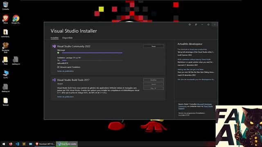This screenshot has width=262, height=147.
Task: Click the Visual Studio Build Tools 2017 logo
Action: (54, 80)
